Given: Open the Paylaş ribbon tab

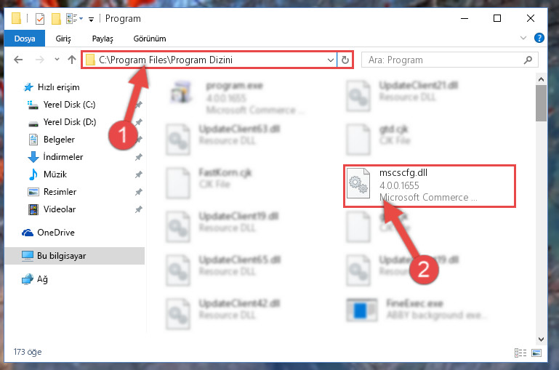Looking at the screenshot, I should (102, 39).
